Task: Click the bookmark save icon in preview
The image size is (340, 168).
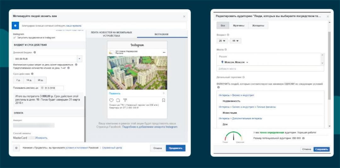Action: pos(163,100)
